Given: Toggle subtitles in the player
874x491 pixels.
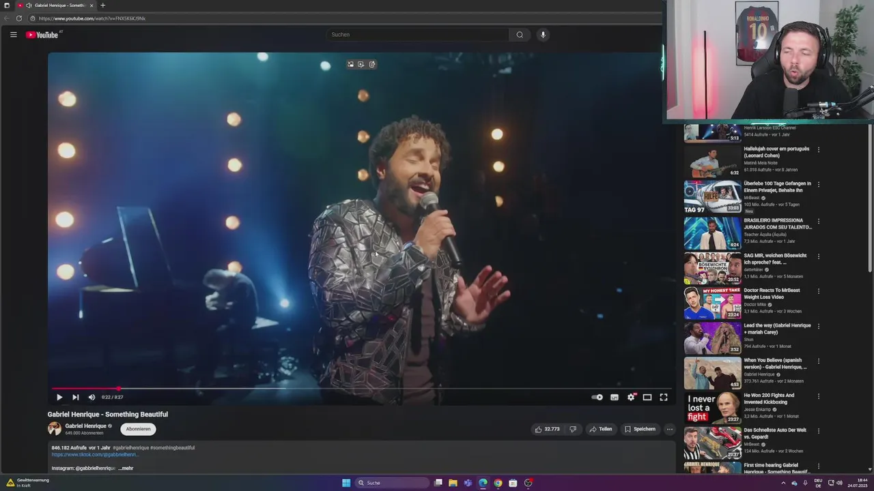Looking at the screenshot, I should [x=615, y=397].
